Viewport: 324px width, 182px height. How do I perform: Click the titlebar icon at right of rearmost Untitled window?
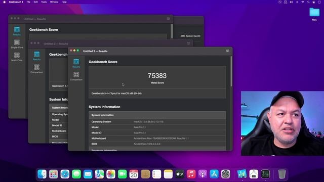click(x=168, y=19)
